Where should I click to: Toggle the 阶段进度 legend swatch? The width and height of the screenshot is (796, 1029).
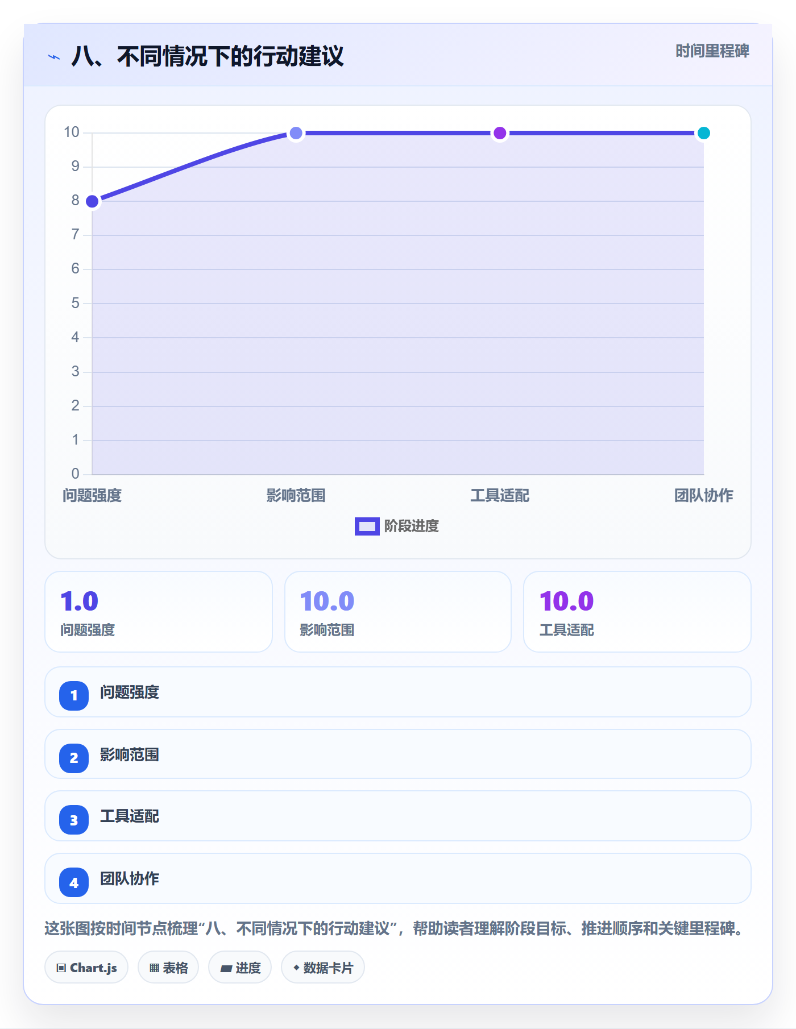pos(367,526)
